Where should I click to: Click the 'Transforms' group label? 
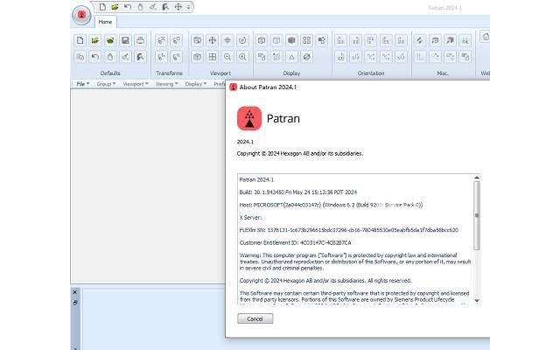click(x=169, y=73)
